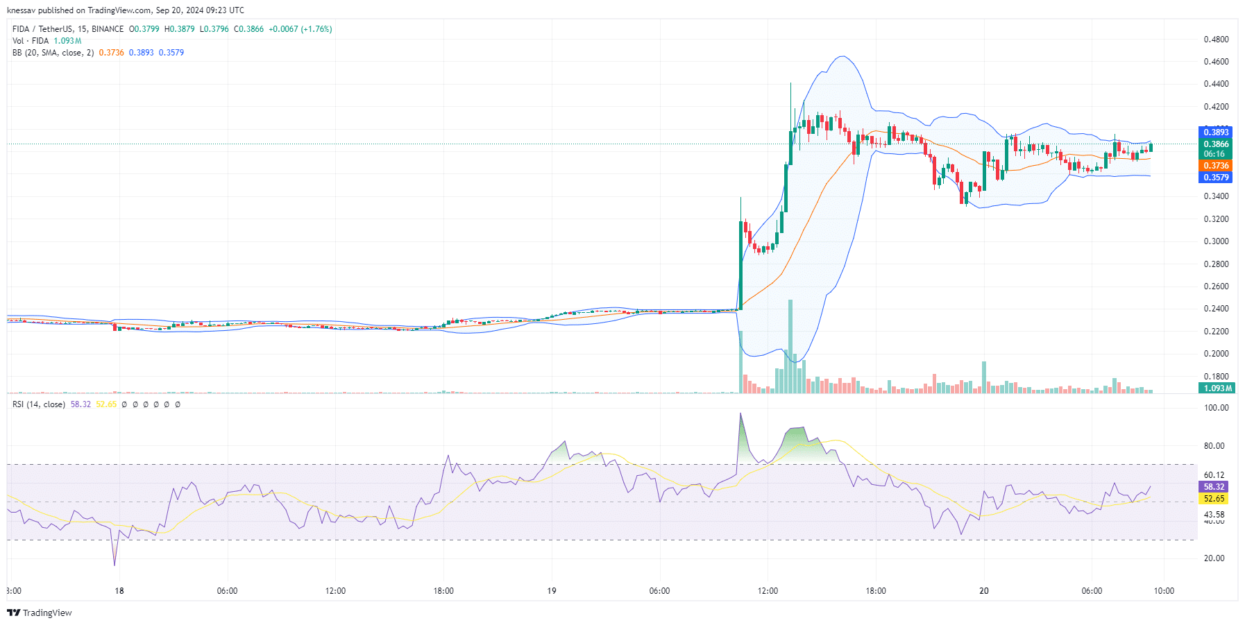Click the 43.58 RSI axis label

pos(1214,515)
